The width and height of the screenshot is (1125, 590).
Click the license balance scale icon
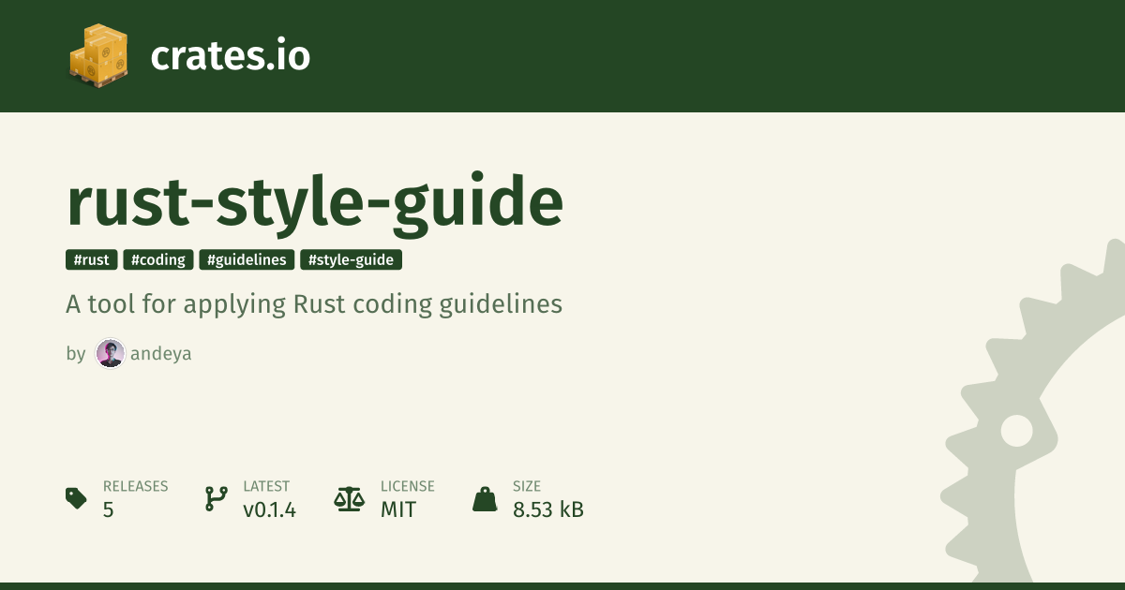[349, 498]
